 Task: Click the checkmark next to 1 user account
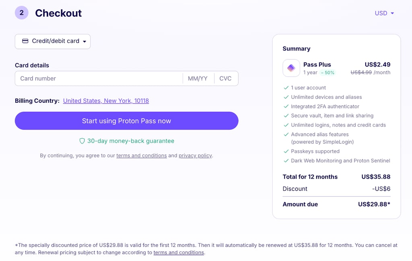(x=286, y=88)
